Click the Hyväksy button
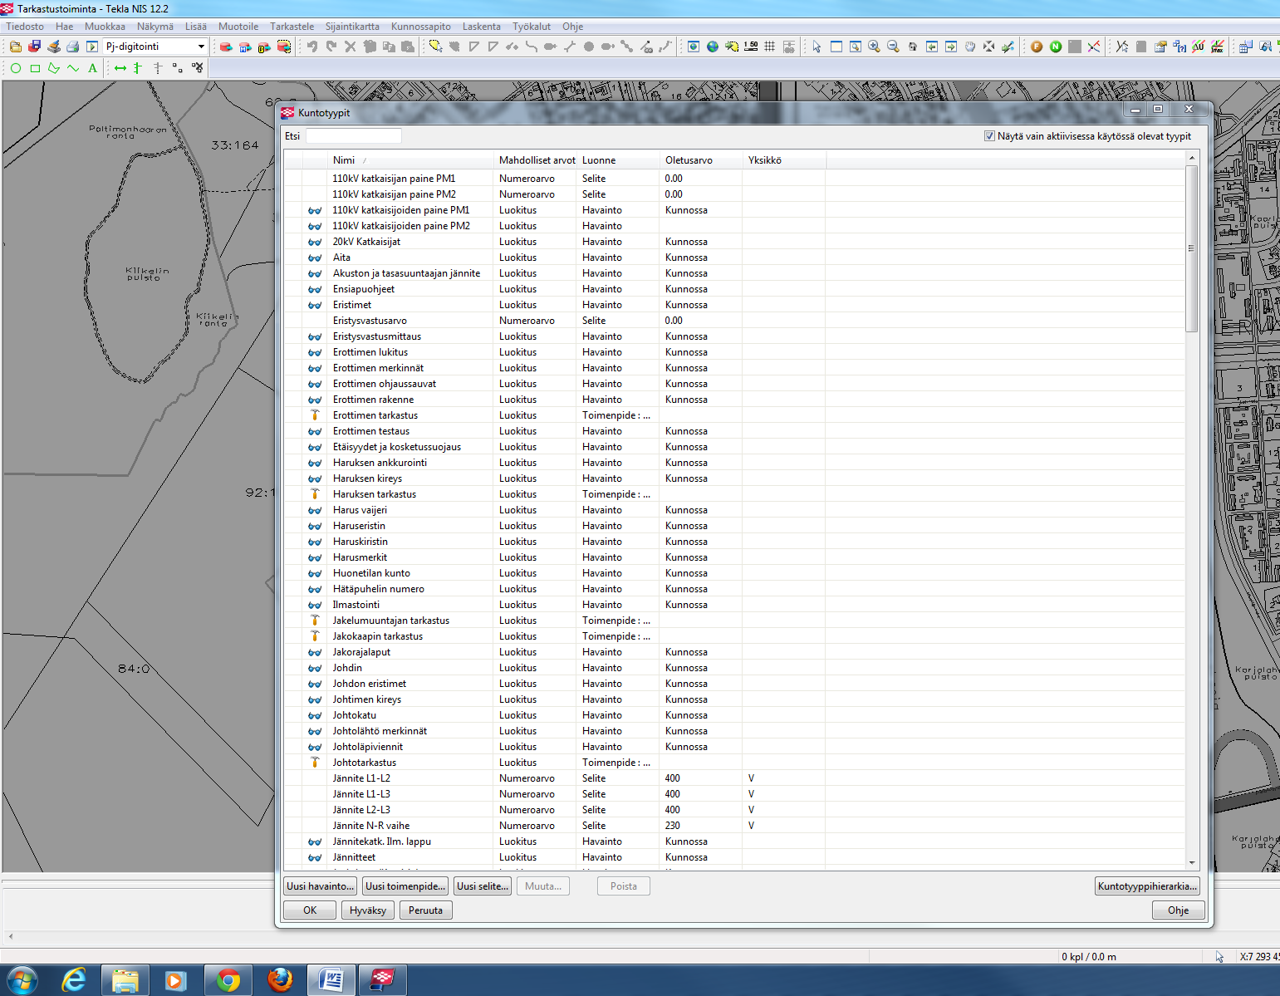 368,910
